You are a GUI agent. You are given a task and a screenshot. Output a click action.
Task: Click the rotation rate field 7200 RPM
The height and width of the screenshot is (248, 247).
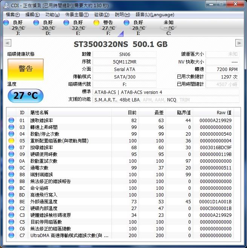pyautogui.click(x=223, y=70)
